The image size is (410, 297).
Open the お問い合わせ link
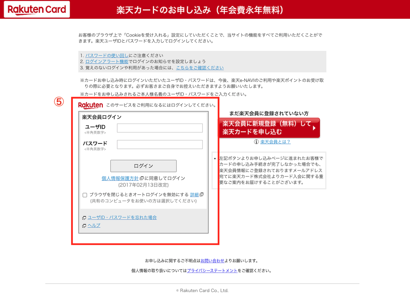[x=212, y=260]
